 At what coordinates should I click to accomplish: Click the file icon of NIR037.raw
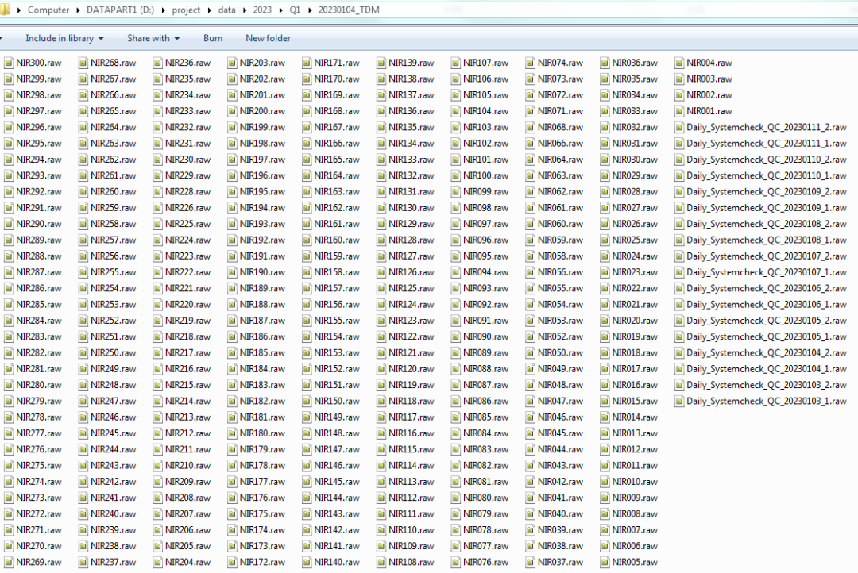(530, 562)
